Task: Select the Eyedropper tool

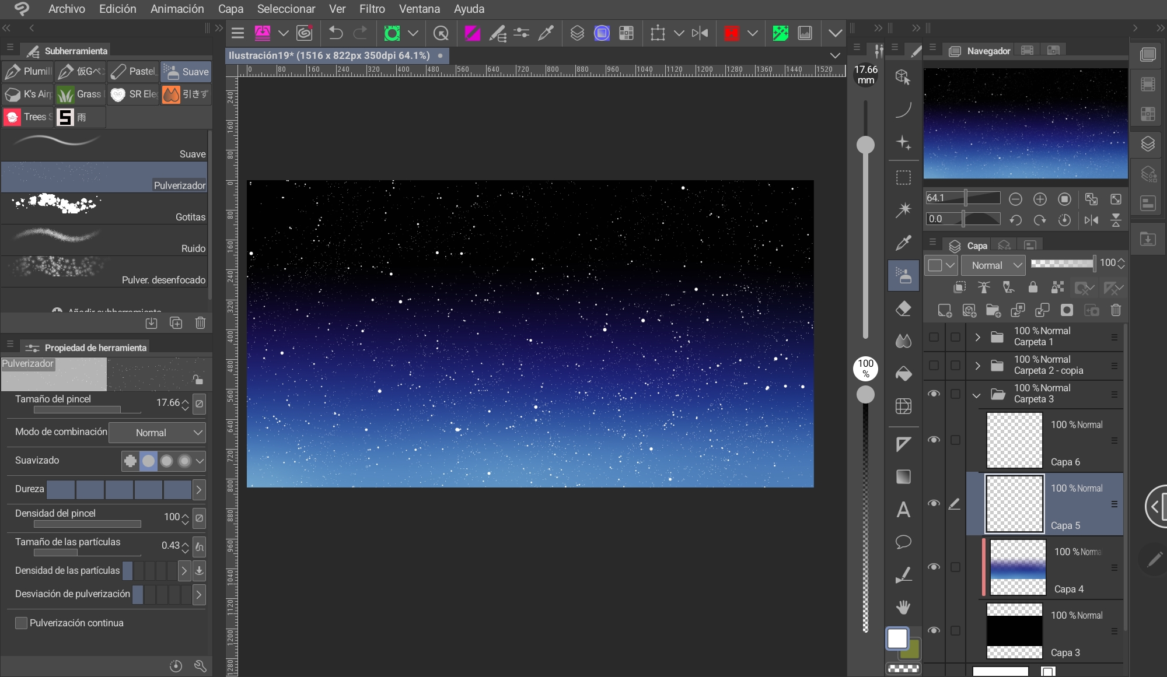Action: click(903, 243)
